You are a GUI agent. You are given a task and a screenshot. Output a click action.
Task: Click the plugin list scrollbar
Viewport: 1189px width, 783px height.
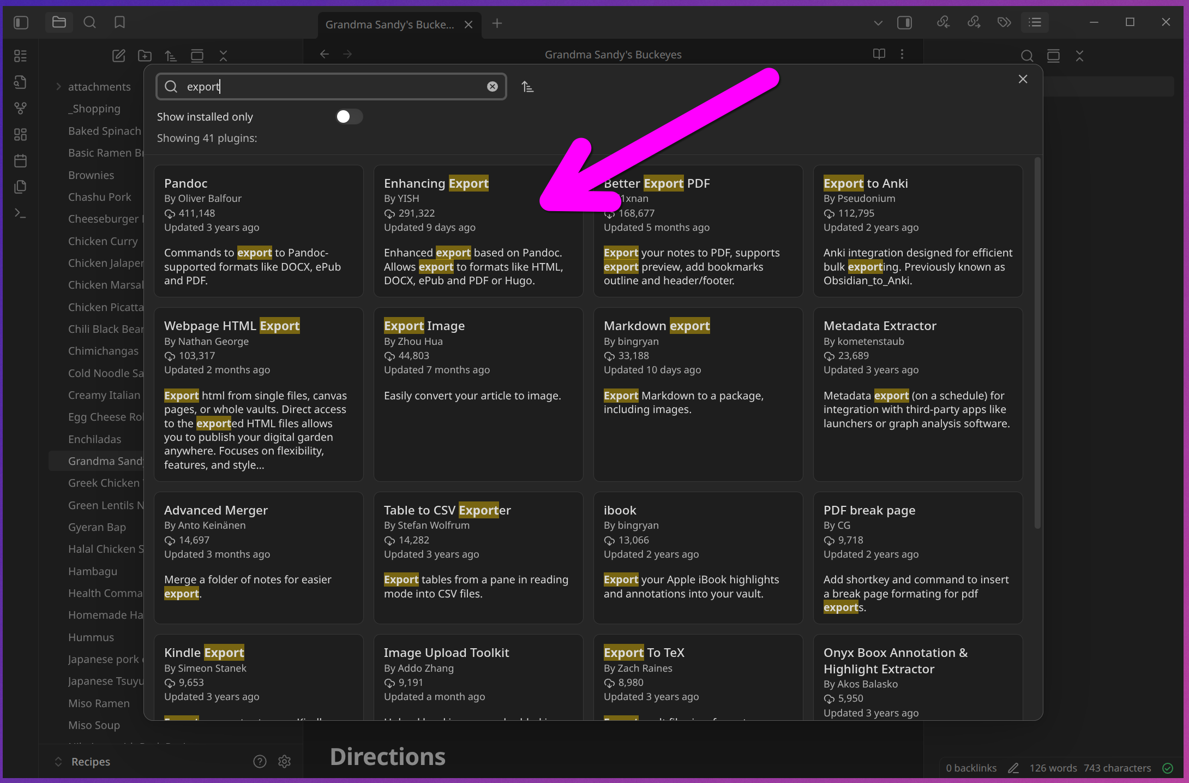pyautogui.click(x=1037, y=344)
